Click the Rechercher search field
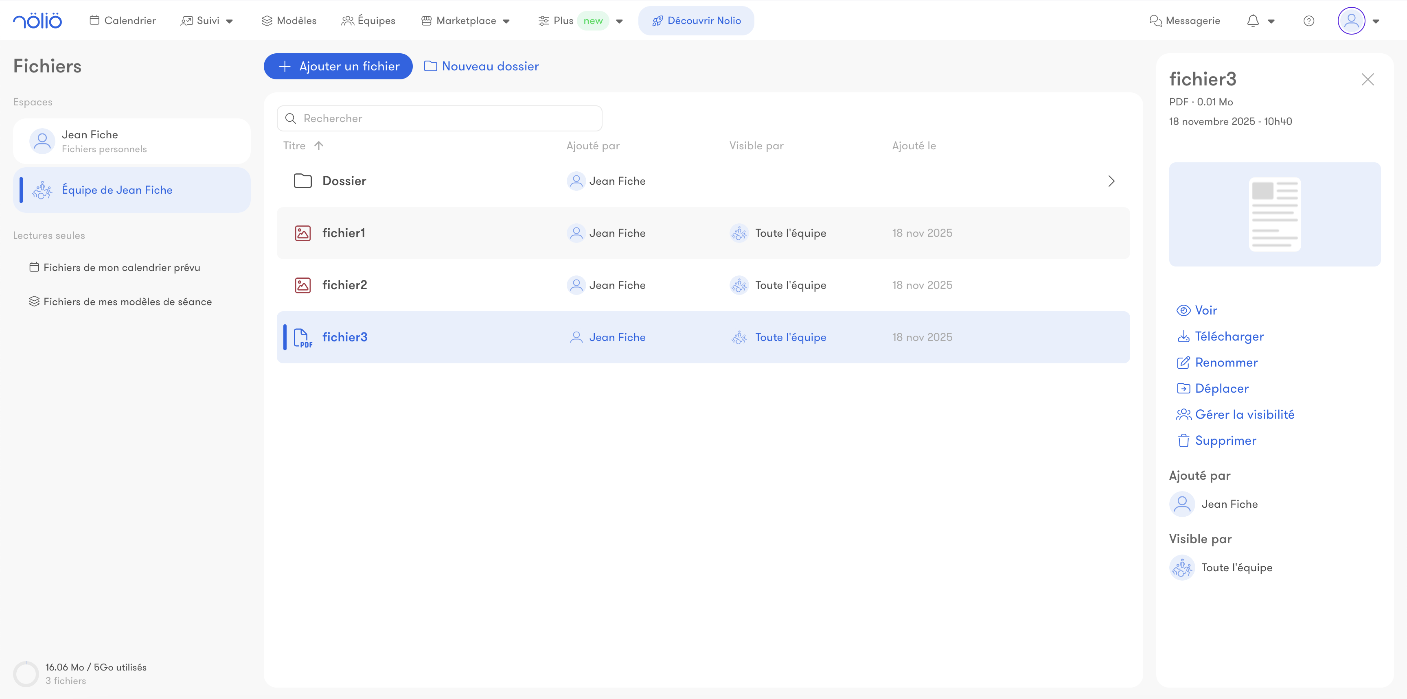1407x699 pixels. coord(440,118)
